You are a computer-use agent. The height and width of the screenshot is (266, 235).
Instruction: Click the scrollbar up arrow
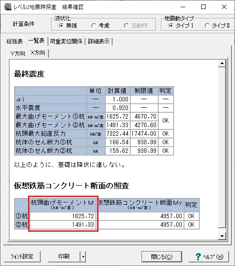pos(222,64)
